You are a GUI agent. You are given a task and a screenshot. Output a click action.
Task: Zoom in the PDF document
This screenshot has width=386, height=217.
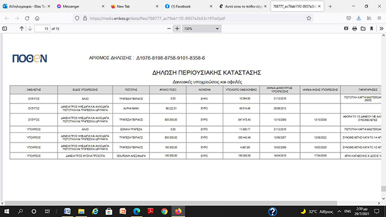[177, 29]
